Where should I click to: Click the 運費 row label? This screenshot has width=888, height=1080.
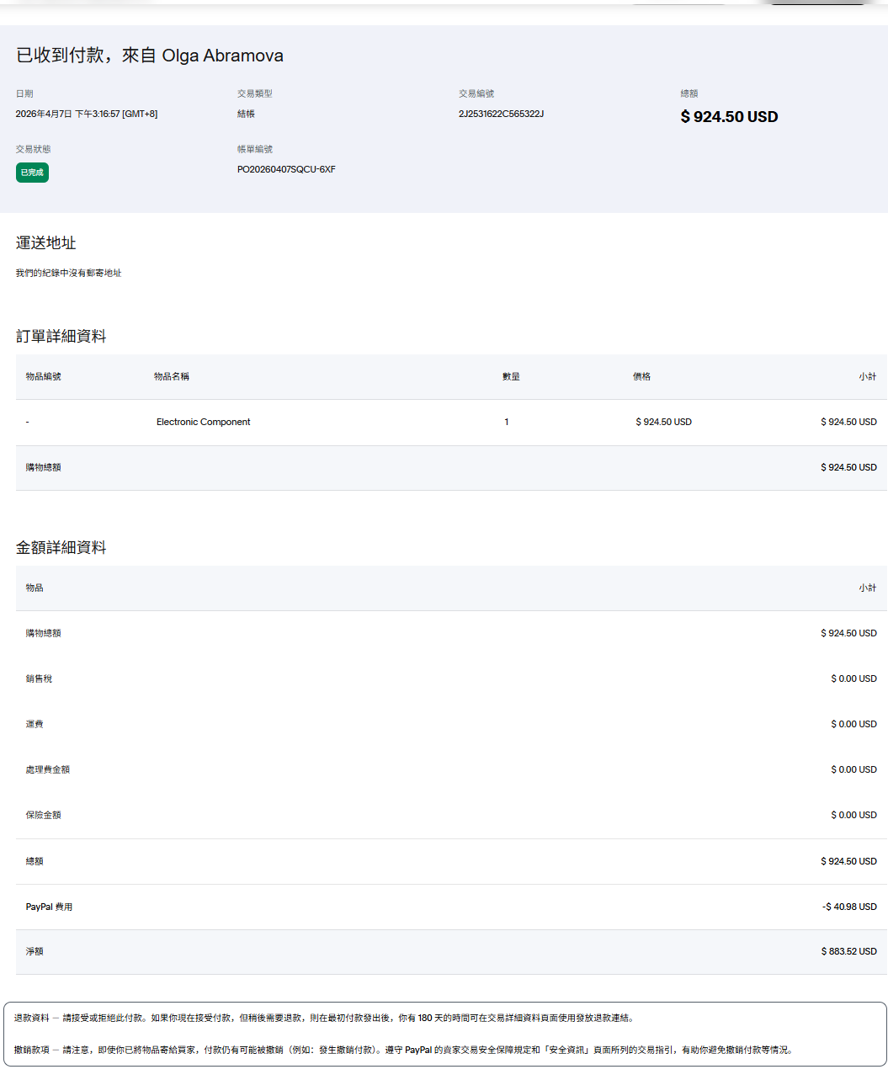pos(35,724)
